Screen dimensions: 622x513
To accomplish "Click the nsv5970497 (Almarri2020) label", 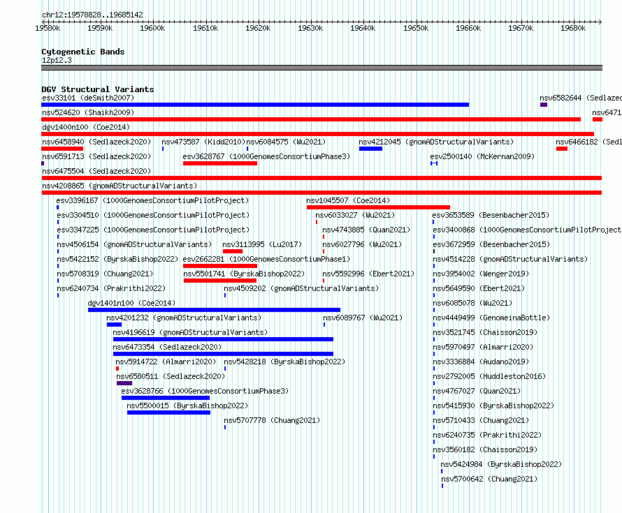I will 483,347.
